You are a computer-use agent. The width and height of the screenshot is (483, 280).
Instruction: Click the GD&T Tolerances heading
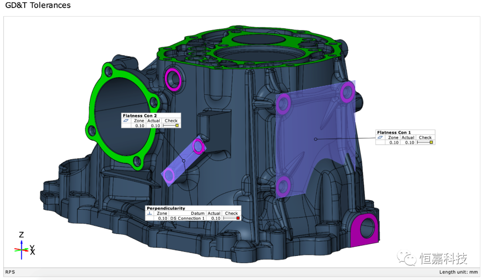(38, 5)
